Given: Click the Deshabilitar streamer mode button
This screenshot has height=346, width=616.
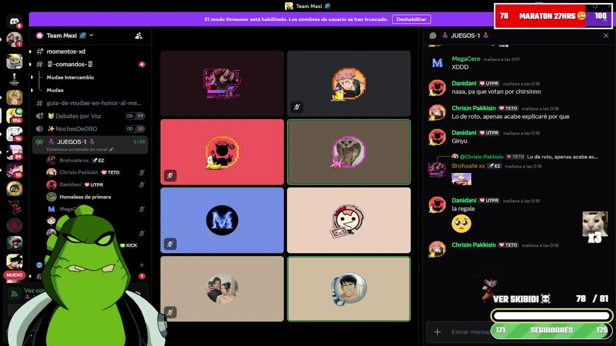Looking at the screenshot, I should pyautogui.click(x=411, y=19).
